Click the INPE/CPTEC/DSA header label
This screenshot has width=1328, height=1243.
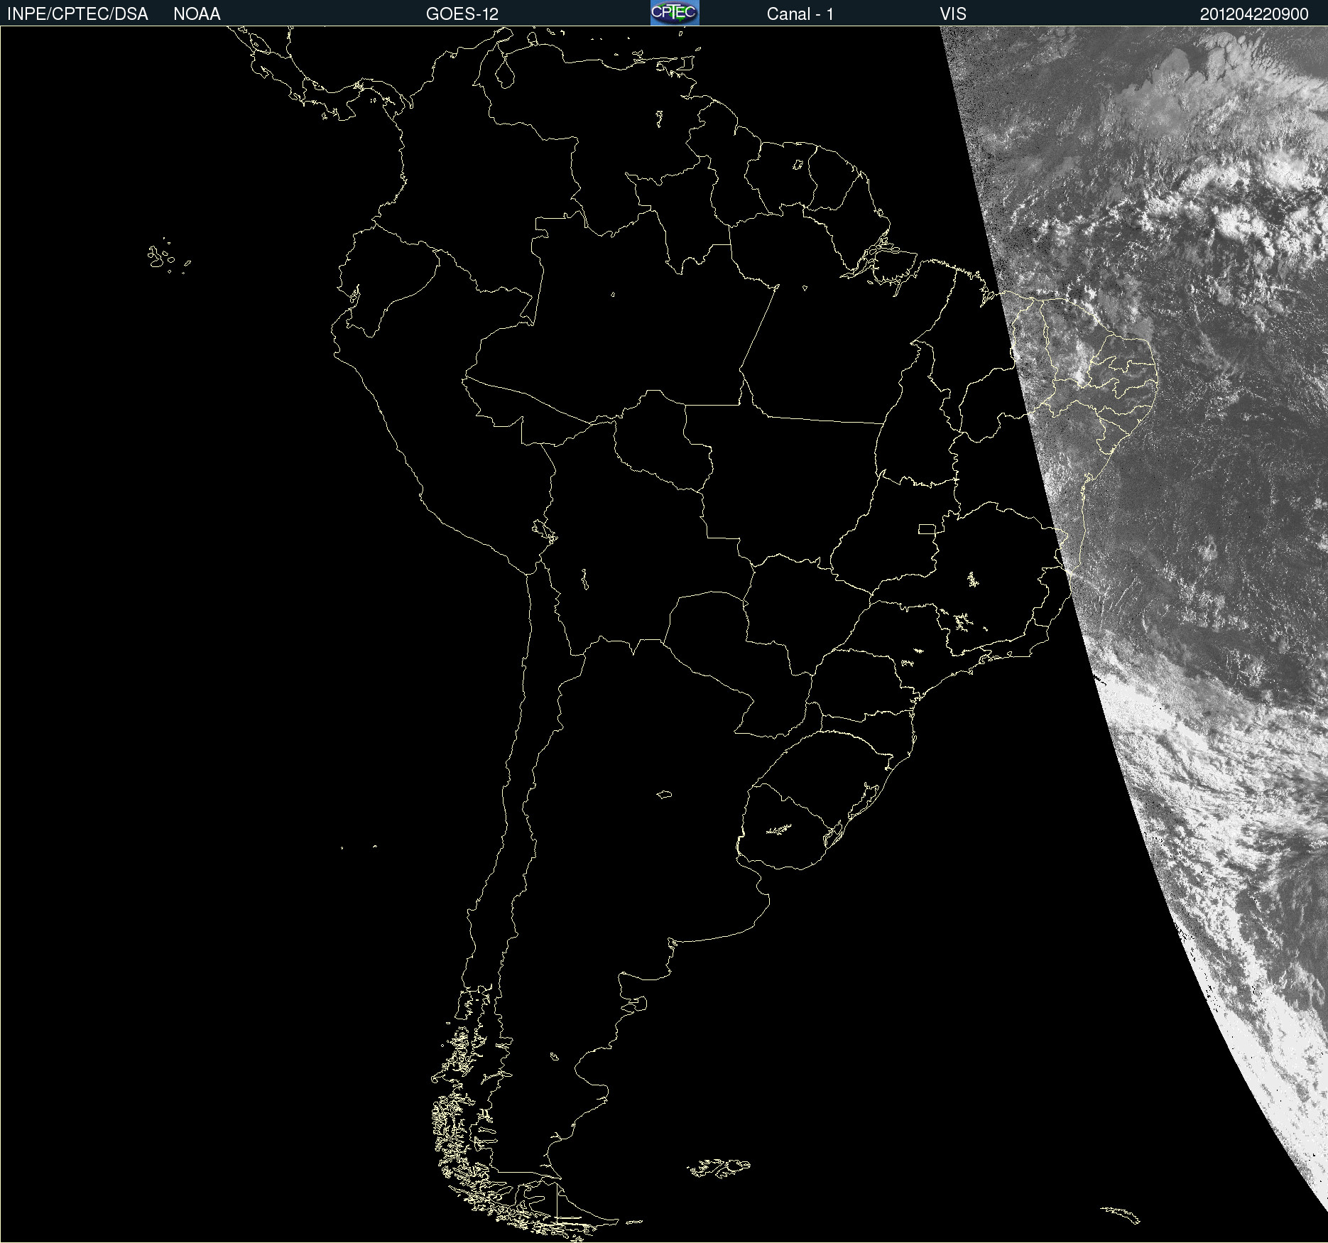click(77, 14)
